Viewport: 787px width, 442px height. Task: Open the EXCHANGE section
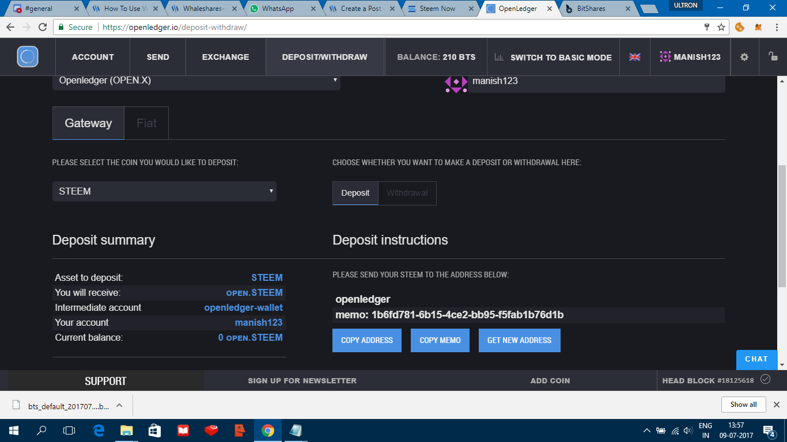[226, 57]
